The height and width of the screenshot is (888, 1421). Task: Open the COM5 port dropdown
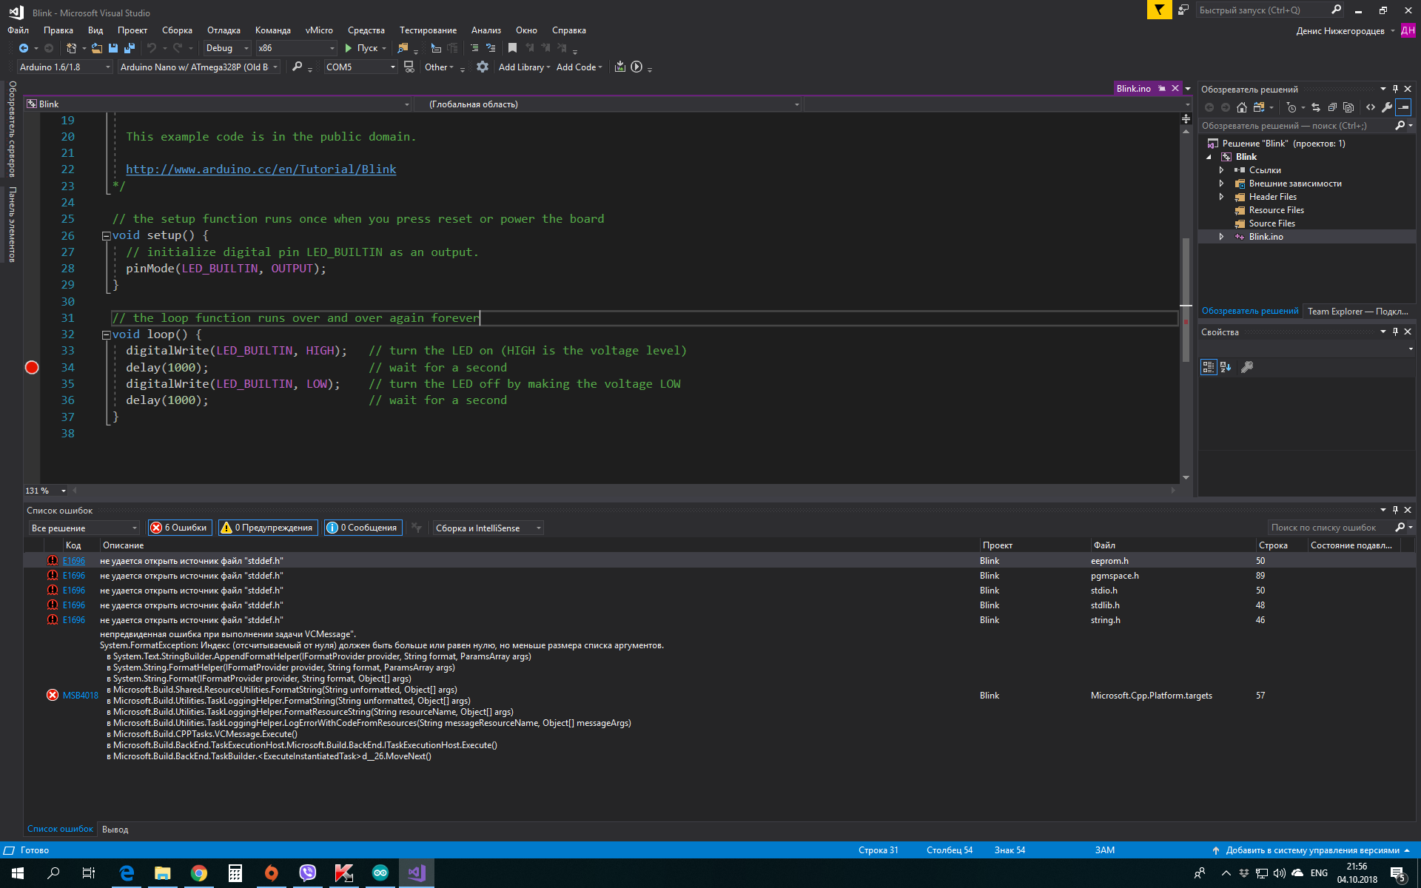pyautogui.click(x=360, y=67)
